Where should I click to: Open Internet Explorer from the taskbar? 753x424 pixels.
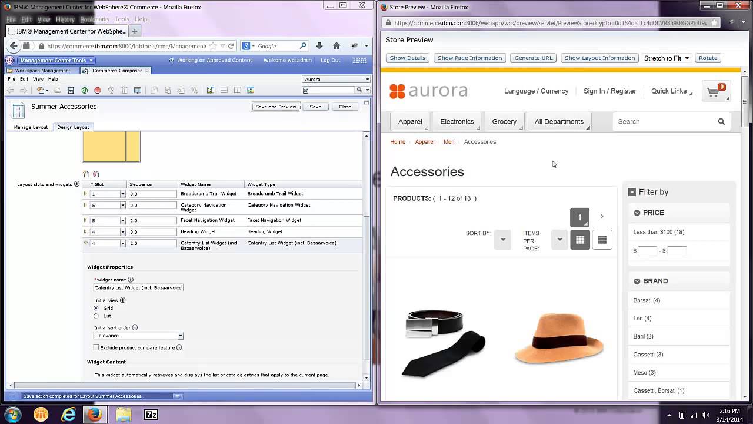(69, 415)
